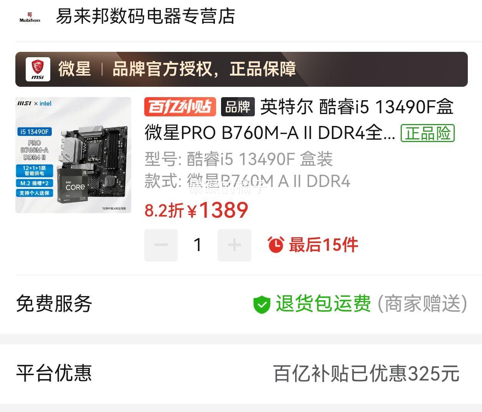Tap the ¥1389 price label
The width and height of the screenshot is (482, 412).
pyautogui.click(x=218, y=210)
